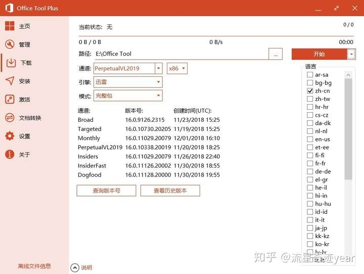
Task: Start the download with 开始
Action: 319,54
